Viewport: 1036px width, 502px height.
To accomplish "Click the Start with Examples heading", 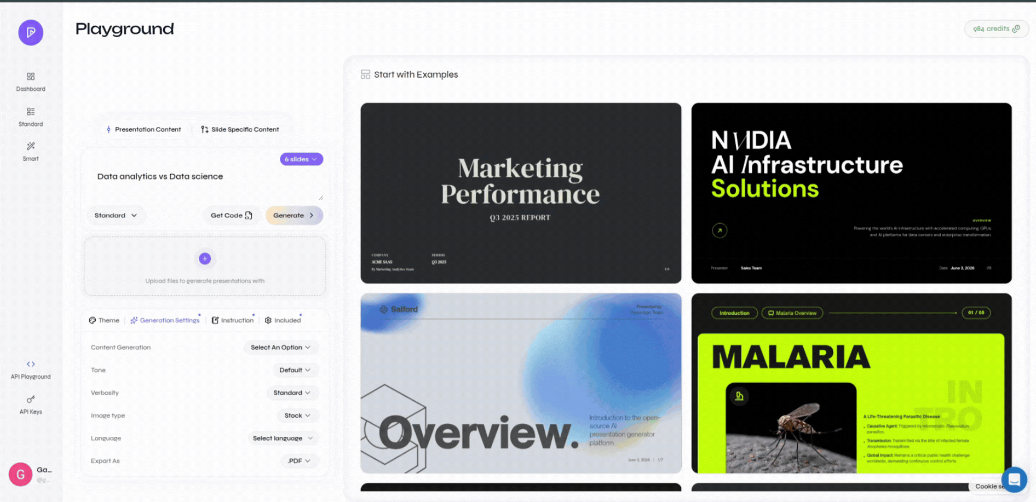I will point(416,74).
